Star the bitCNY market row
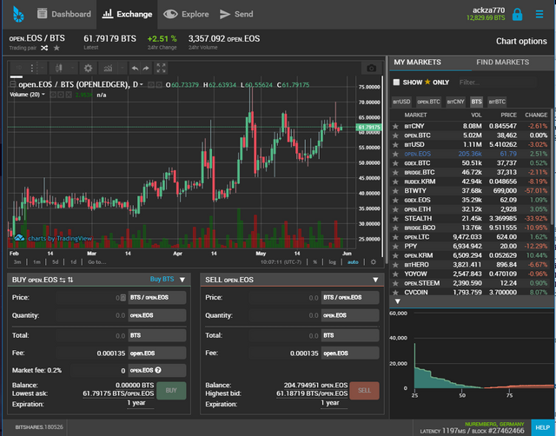Viewport: 556px width, 436px height. (395, 126)
